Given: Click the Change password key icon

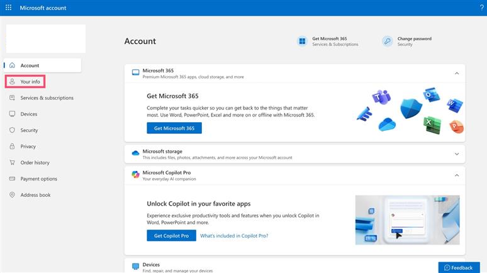Looking at the screenshot, I should 388,41.
